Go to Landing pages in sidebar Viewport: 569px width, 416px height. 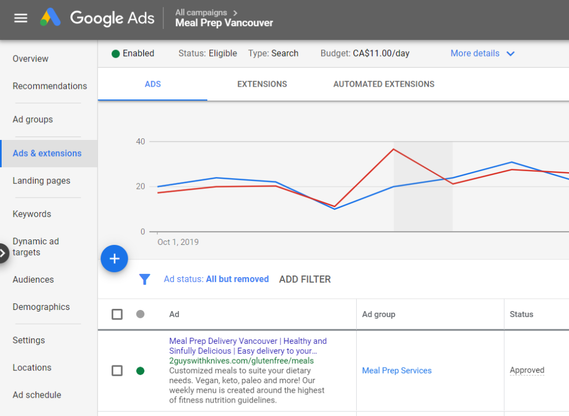click(x=41, y=181)
